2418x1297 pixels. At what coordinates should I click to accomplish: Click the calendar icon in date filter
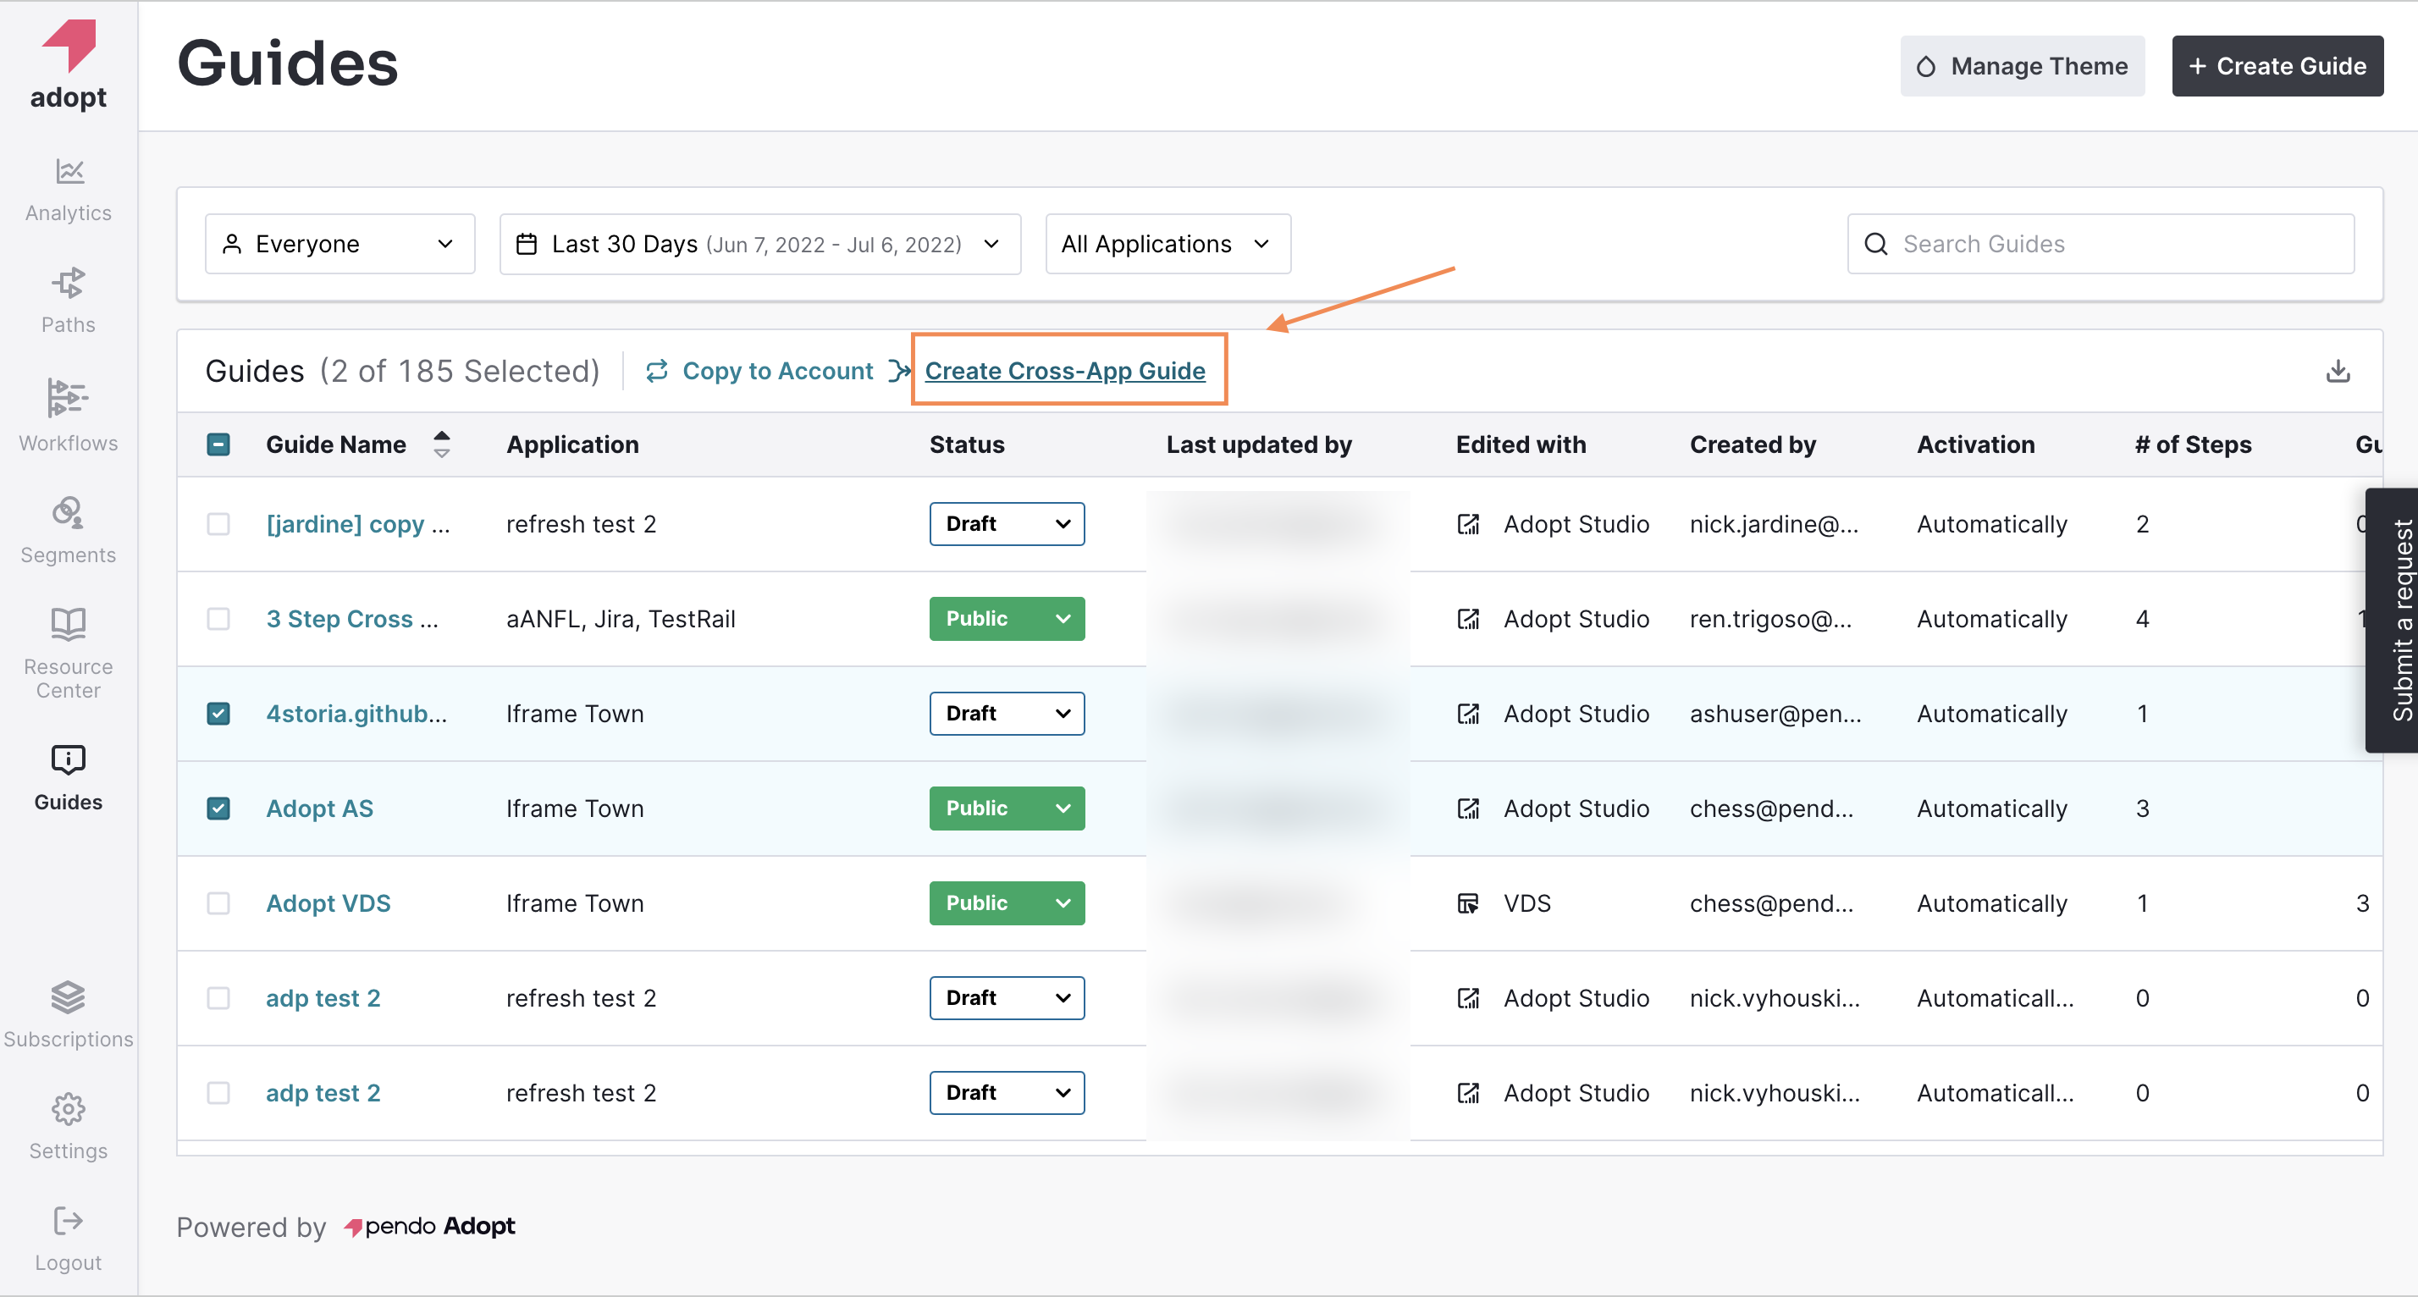click(x=527, y=244)
